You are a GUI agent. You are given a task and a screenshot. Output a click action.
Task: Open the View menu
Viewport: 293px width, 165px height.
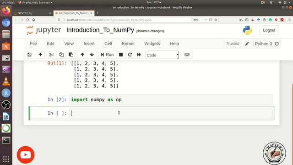69,44
